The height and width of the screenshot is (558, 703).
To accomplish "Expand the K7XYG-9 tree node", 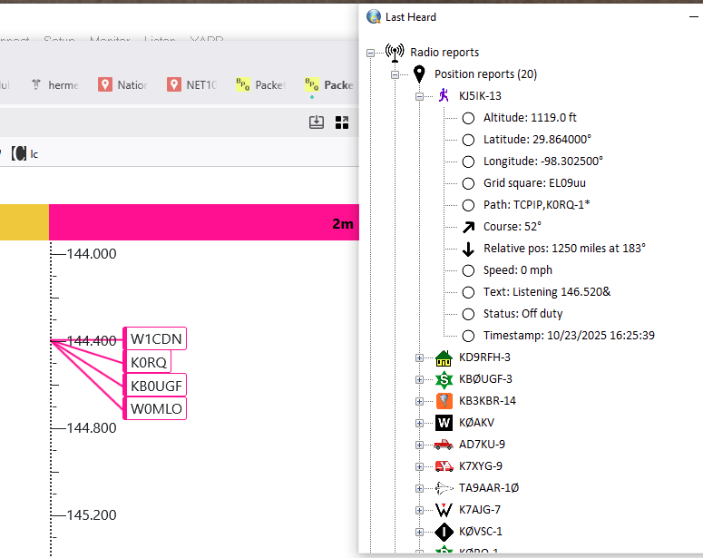I will coord(419,466).
